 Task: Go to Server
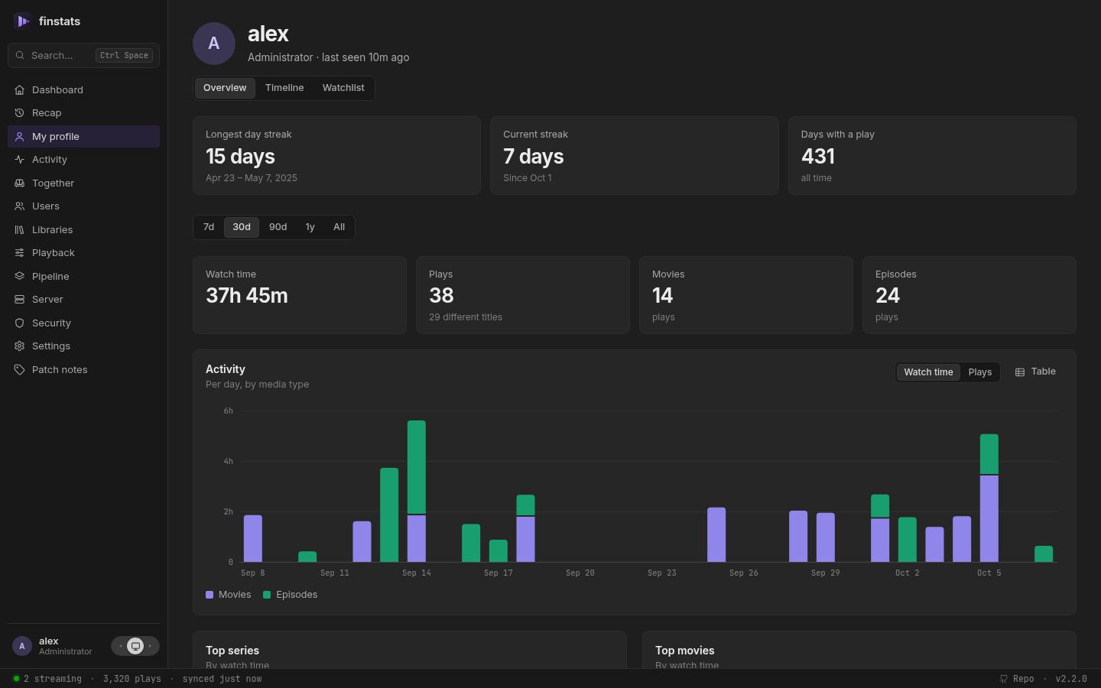[x=83, y=300]
